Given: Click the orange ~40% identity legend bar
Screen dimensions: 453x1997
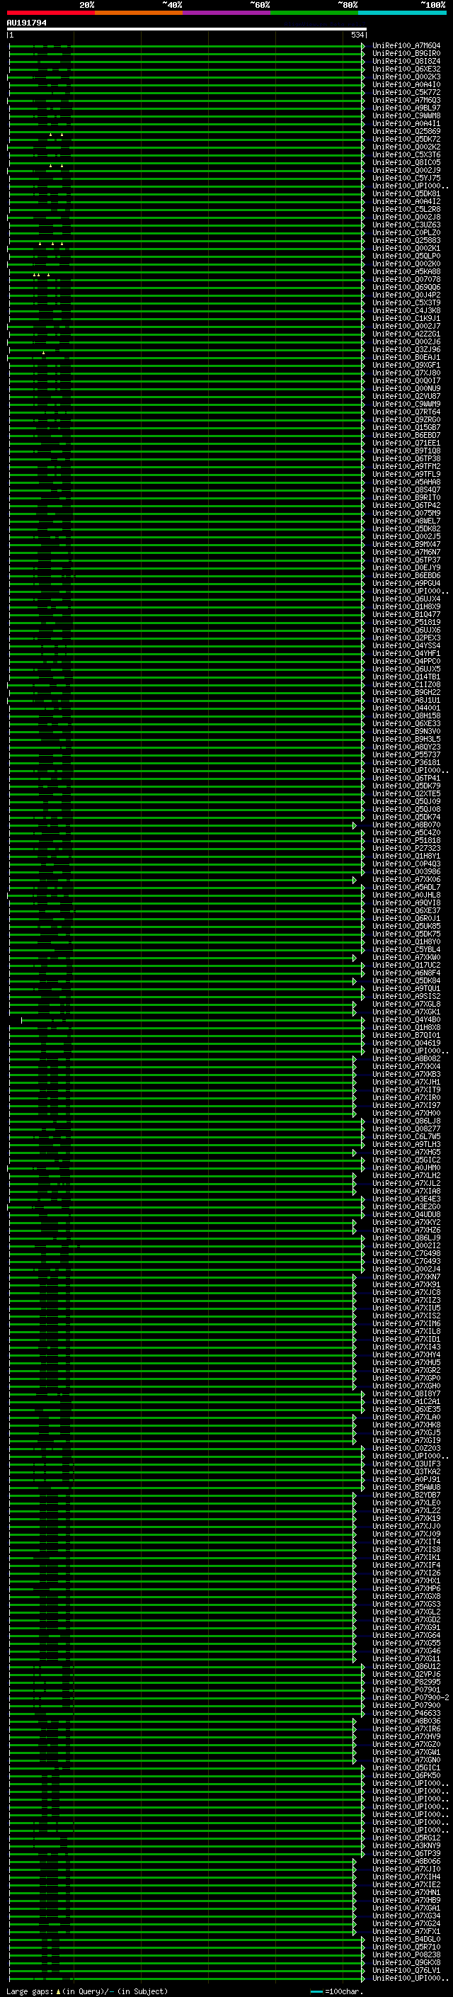Looking at the screenshot, I should (x=138, y=13).
